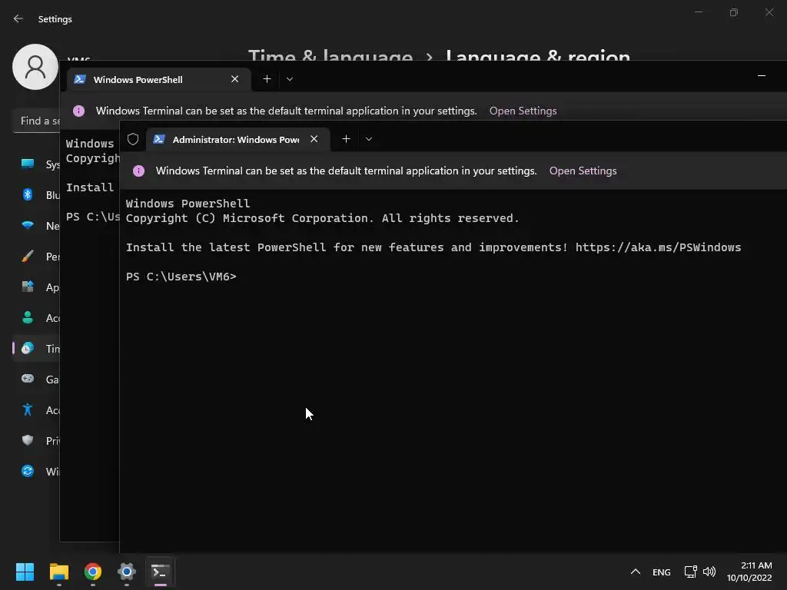The height and width of the screenshot is (590, 787).
Task: Open the volume icon in the system tray
Action: pos(709,572)
